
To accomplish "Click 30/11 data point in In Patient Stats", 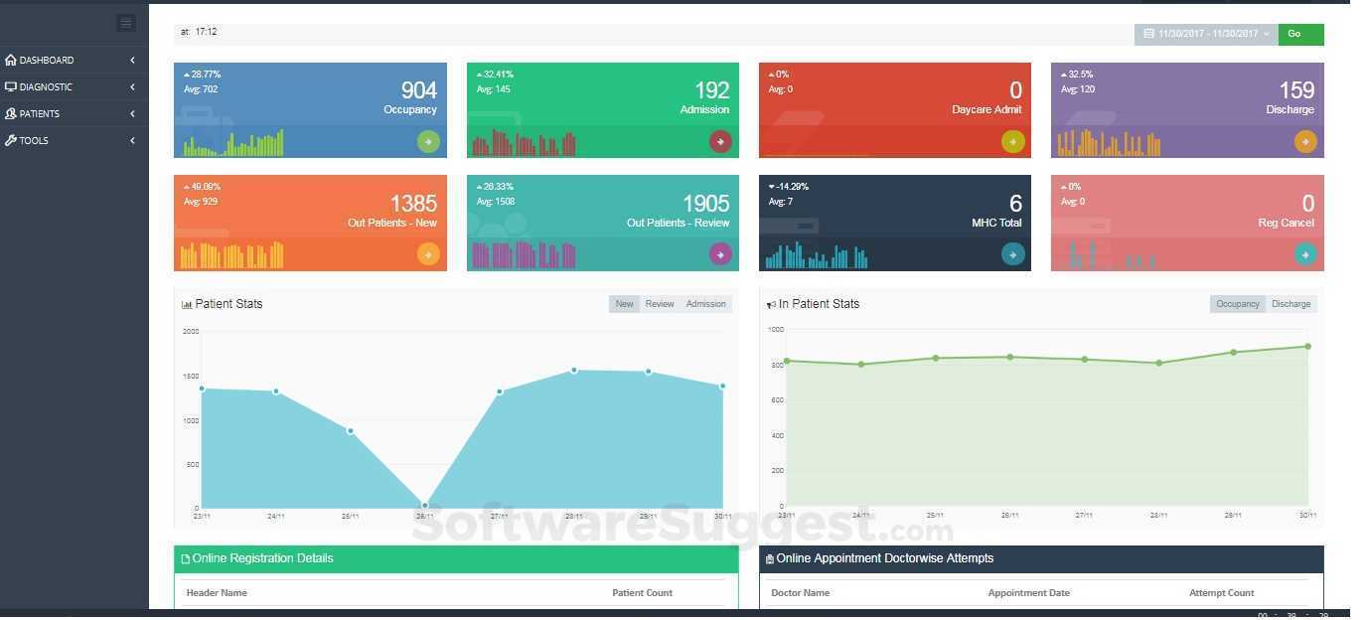I will pyautogui.click(x=1307, y=347).
